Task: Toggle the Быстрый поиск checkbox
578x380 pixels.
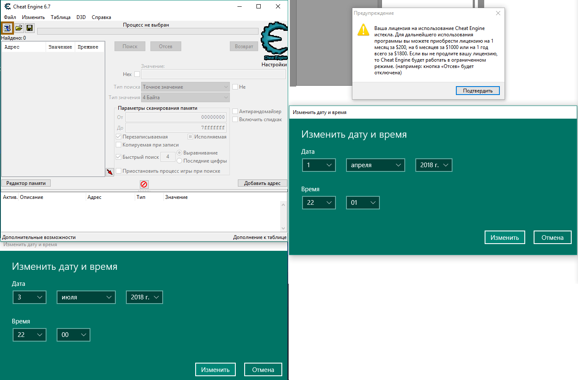Action: [118, 157]
